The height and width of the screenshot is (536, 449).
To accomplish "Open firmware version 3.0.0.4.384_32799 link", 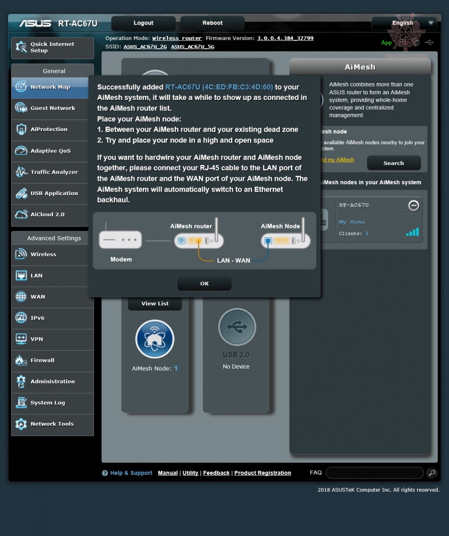I will (285, 38).
